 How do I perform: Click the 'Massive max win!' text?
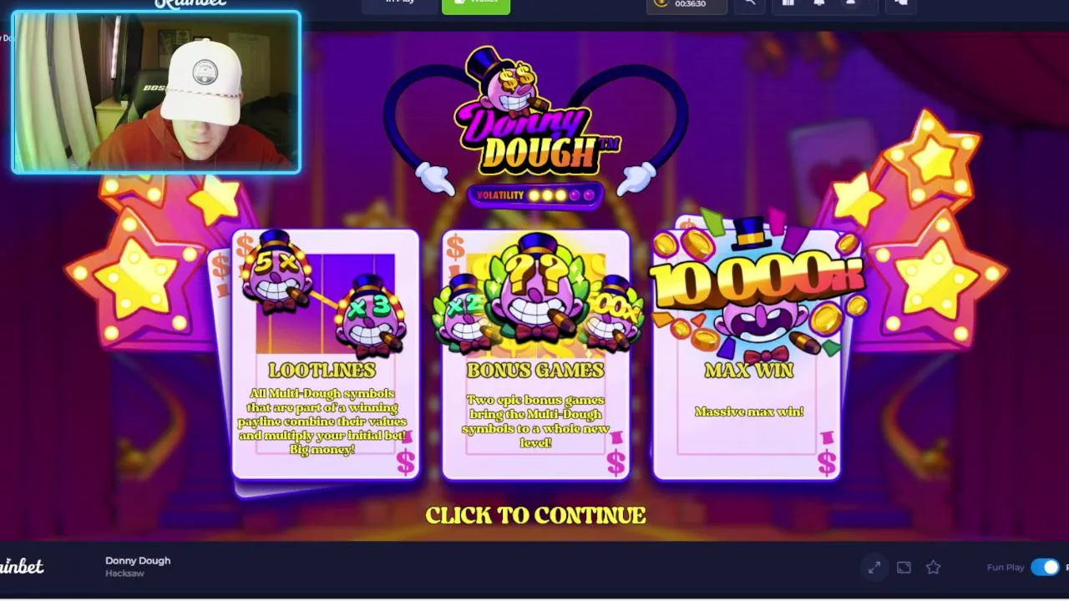coord(749,412)
